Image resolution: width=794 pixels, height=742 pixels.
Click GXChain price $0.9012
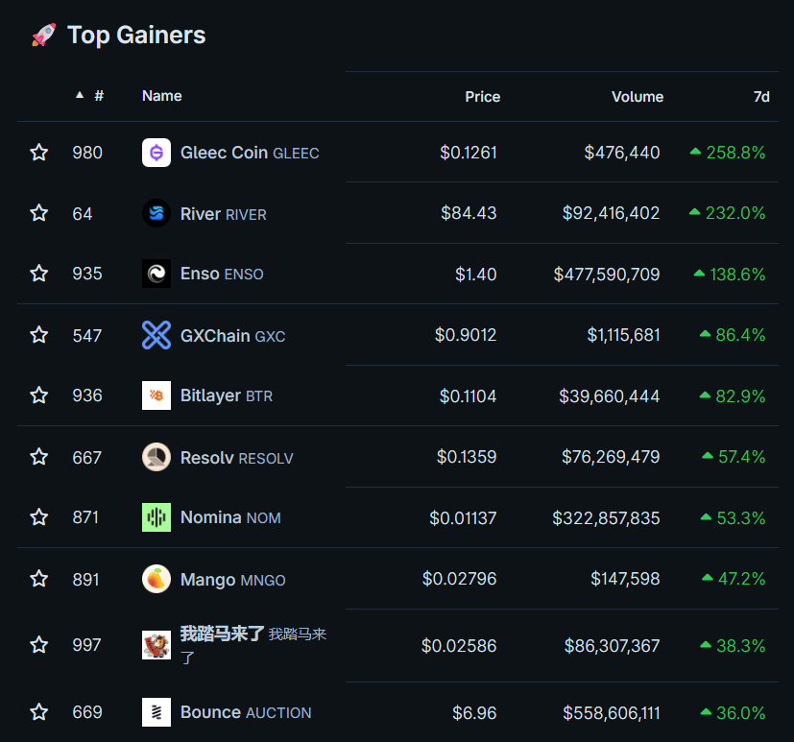tap(466, 335)
